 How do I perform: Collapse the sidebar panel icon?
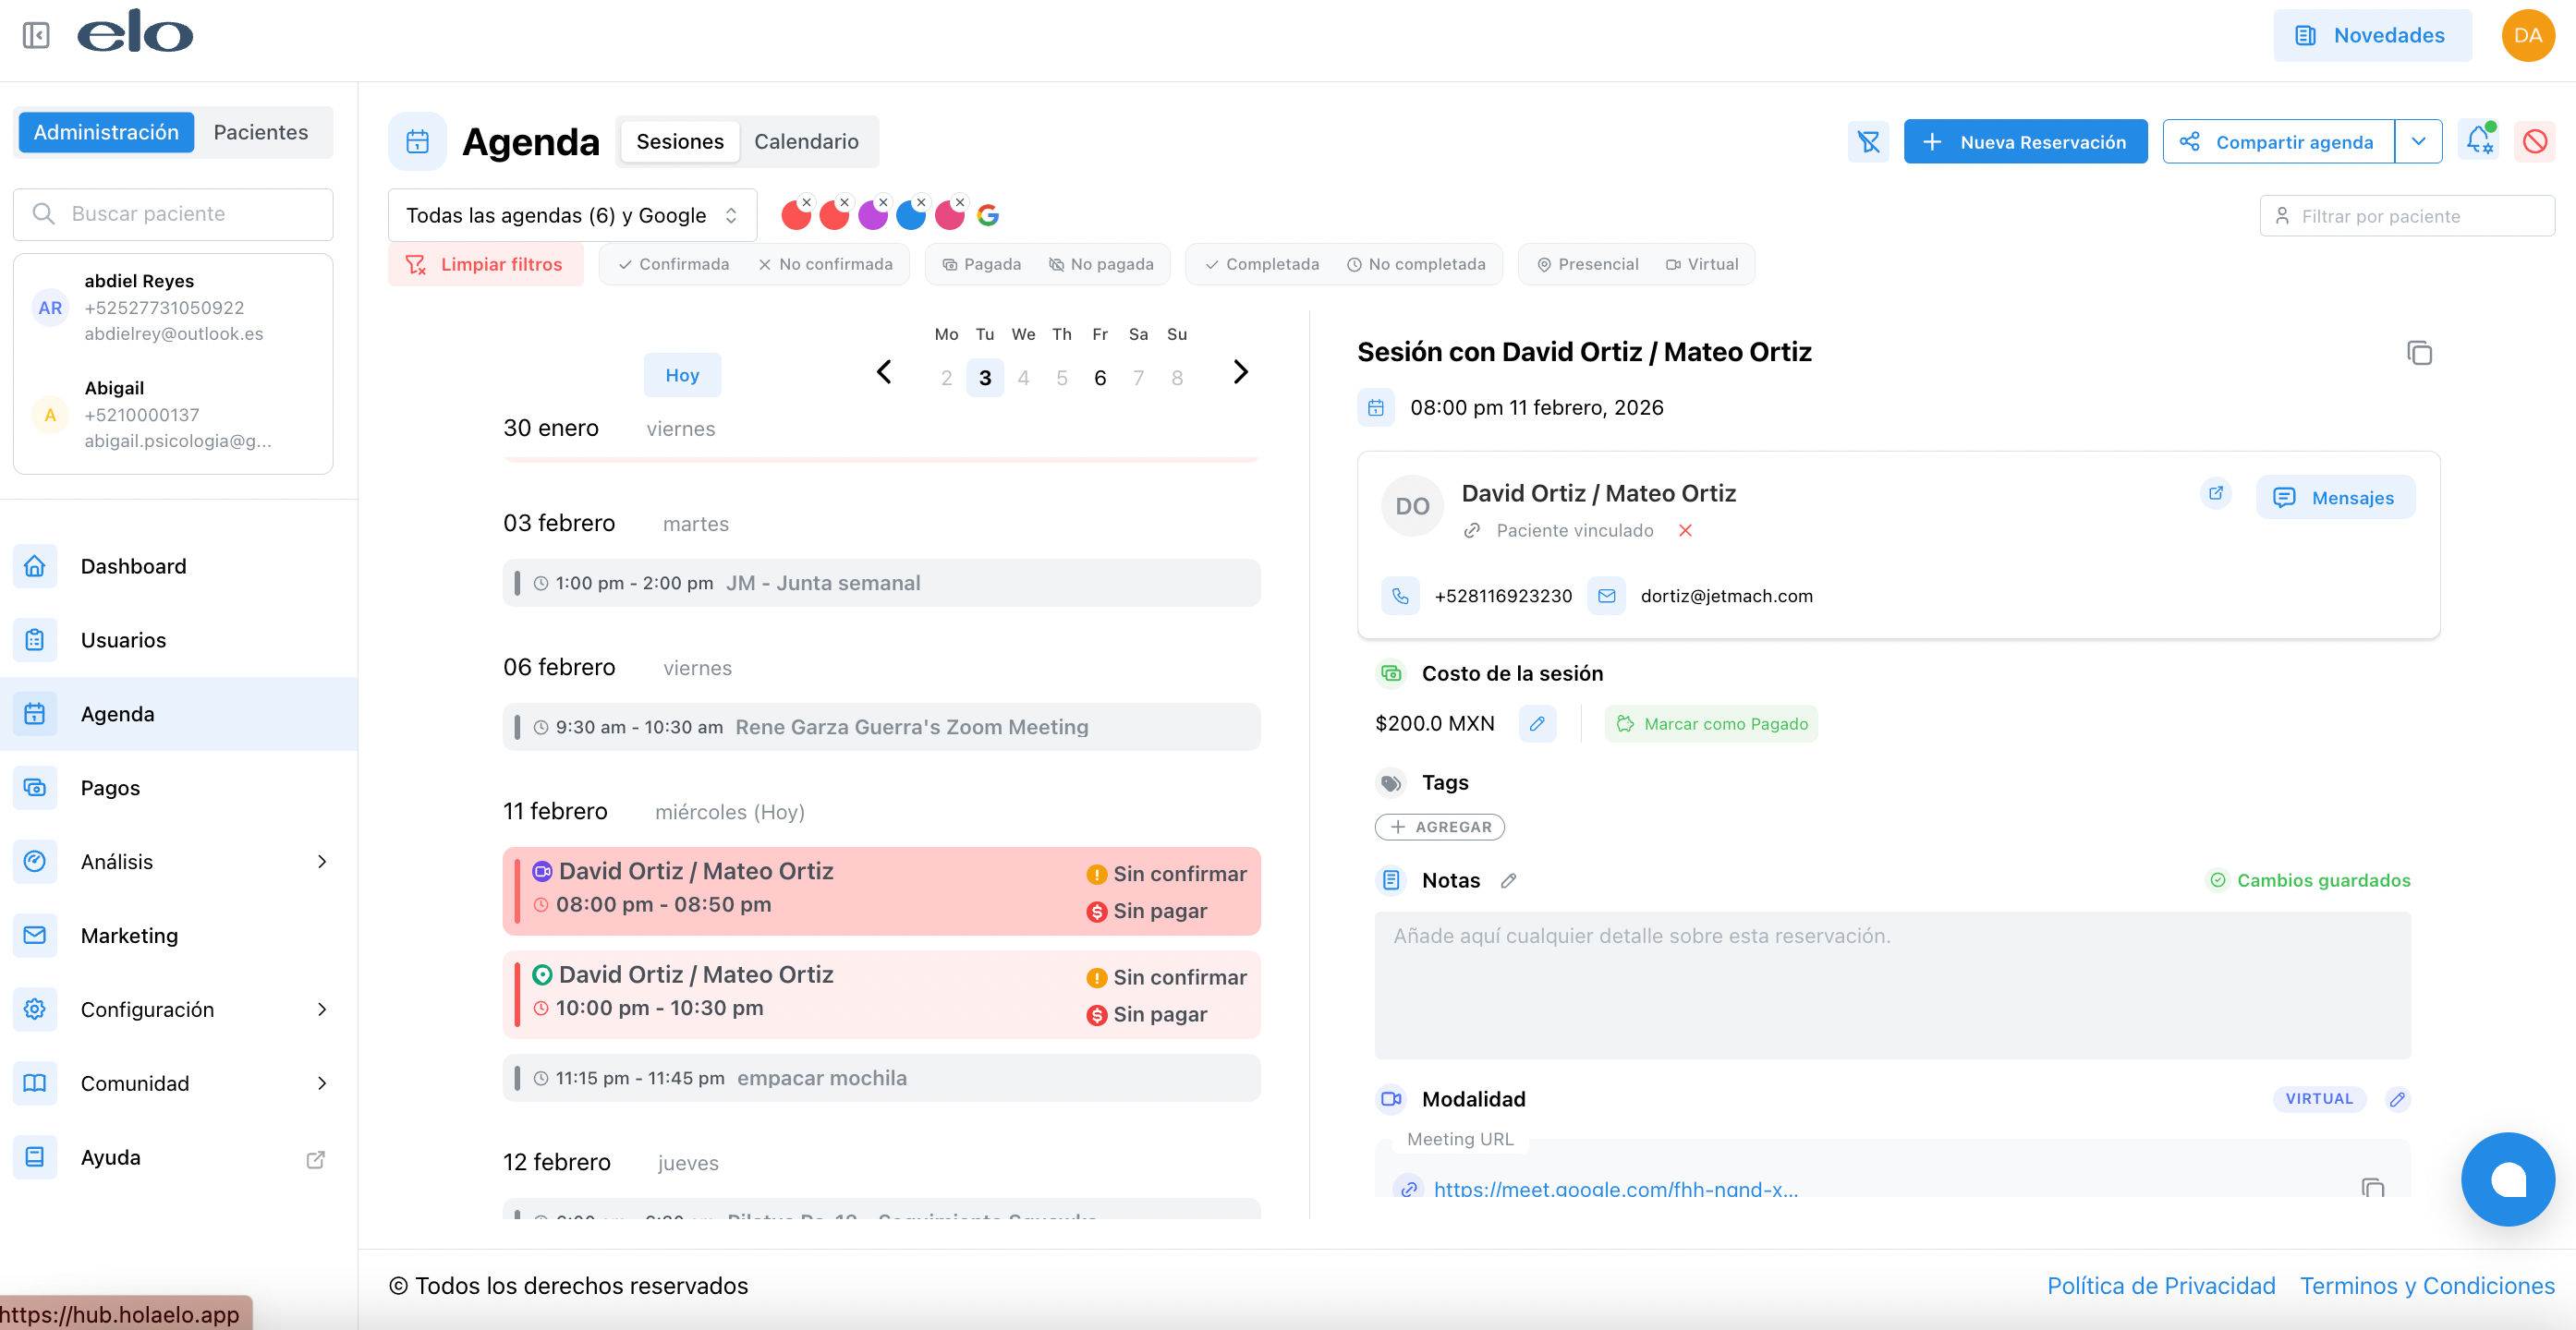pyautogui.click(x=36, y=36)
